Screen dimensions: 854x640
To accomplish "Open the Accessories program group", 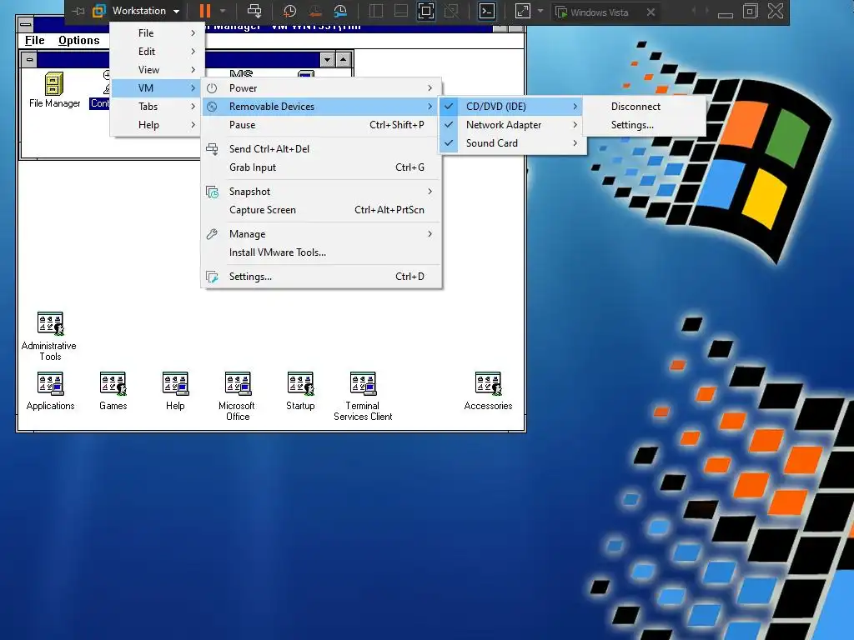I will click(488, 391).
